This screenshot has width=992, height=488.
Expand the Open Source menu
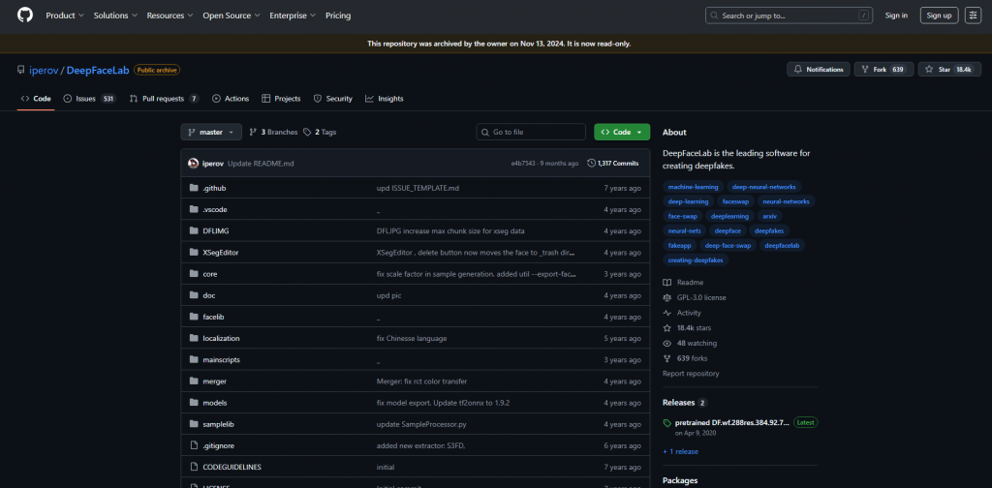(x=231, y=15)
